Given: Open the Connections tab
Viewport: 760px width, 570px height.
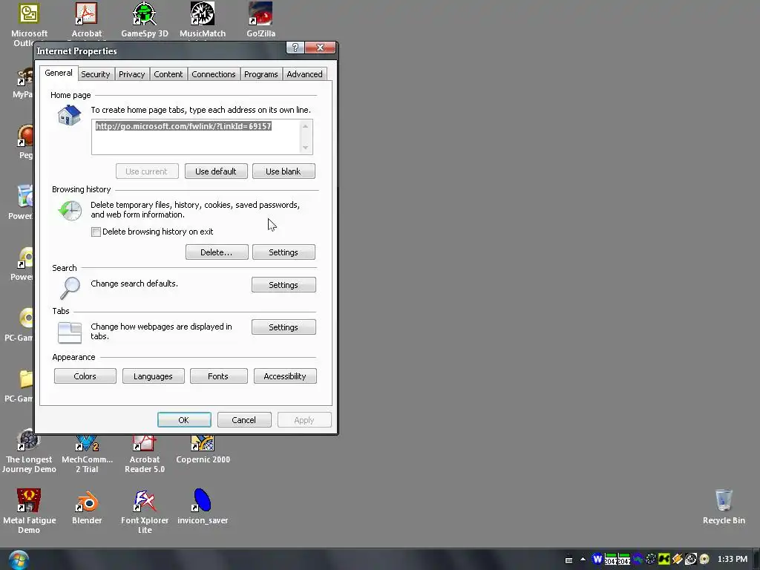Looking at the screenshot, I should (x=213, y=74).
